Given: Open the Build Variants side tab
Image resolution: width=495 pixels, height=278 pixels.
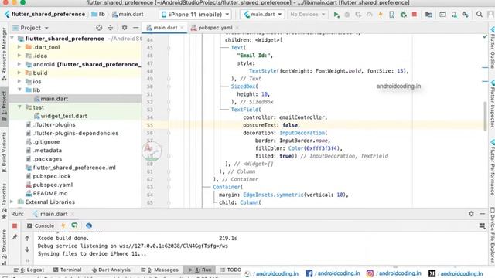Looking at the screenshot, I should click(4, 153).
